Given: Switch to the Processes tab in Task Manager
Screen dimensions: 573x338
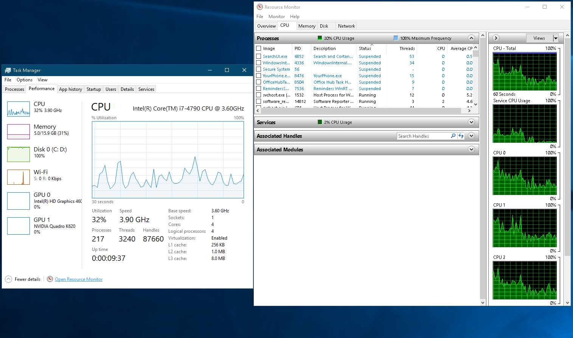Looking at the screenshot, I should tap(15, 89).
